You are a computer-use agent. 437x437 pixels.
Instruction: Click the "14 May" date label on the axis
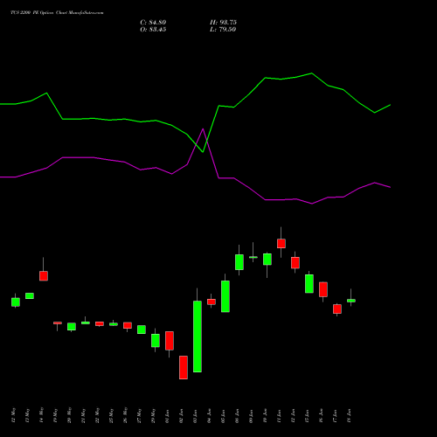click(41, 415)
